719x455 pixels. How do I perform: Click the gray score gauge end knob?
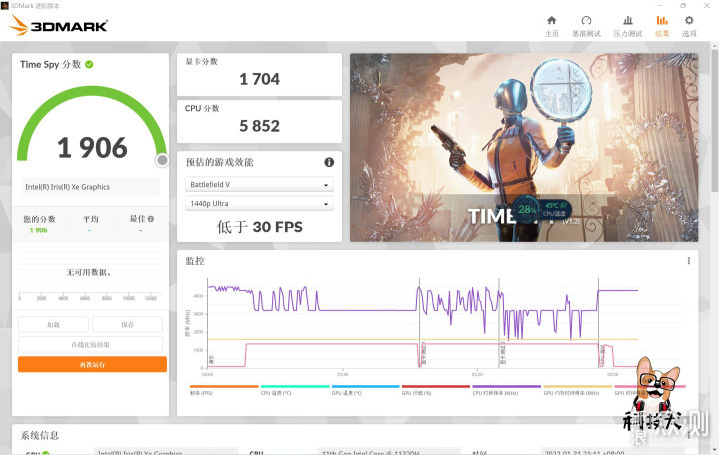pyautogui.click(x=162, y=160)
